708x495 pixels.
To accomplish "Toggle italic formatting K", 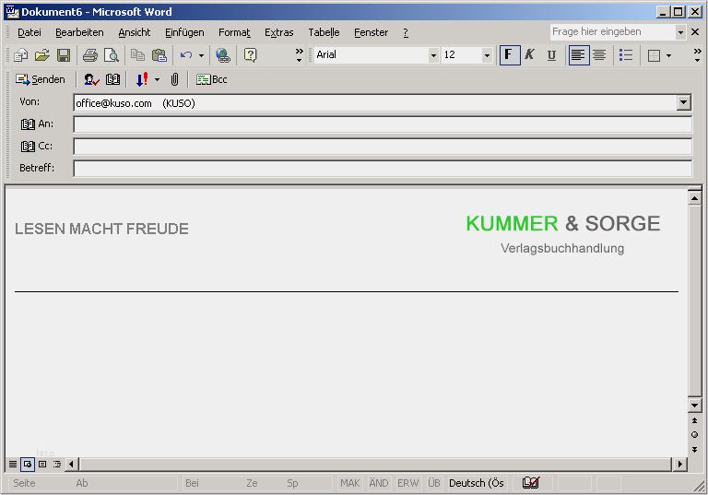I will [530, 55].
